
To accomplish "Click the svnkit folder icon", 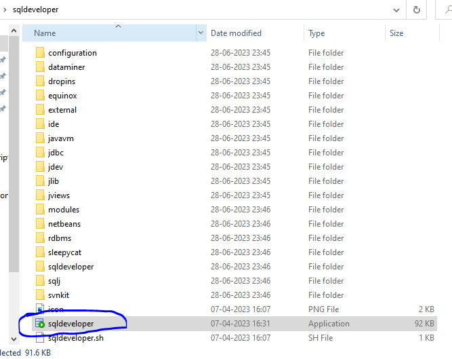I will tap(40, 295).
